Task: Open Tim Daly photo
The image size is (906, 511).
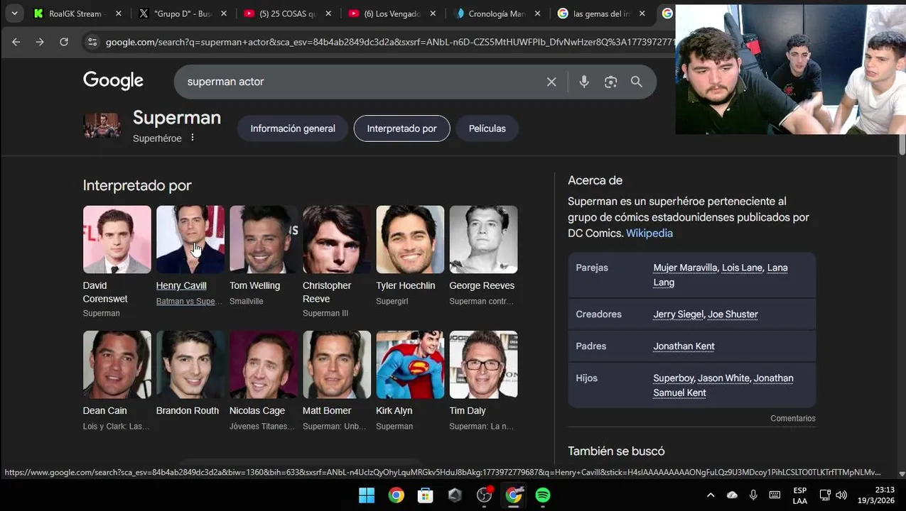Action: (483, 364)
